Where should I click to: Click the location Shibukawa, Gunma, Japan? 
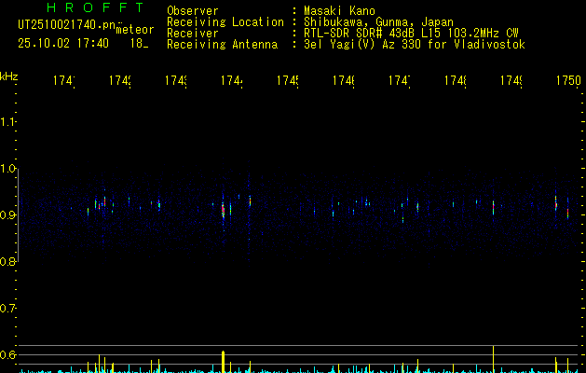[378, 22]
